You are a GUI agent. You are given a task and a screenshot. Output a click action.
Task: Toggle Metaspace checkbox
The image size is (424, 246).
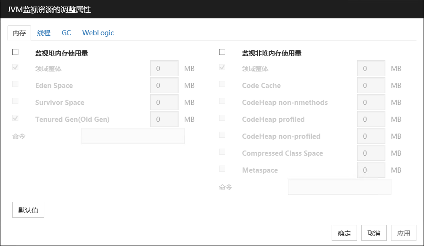pyautogui.click(x=222, y=169)
